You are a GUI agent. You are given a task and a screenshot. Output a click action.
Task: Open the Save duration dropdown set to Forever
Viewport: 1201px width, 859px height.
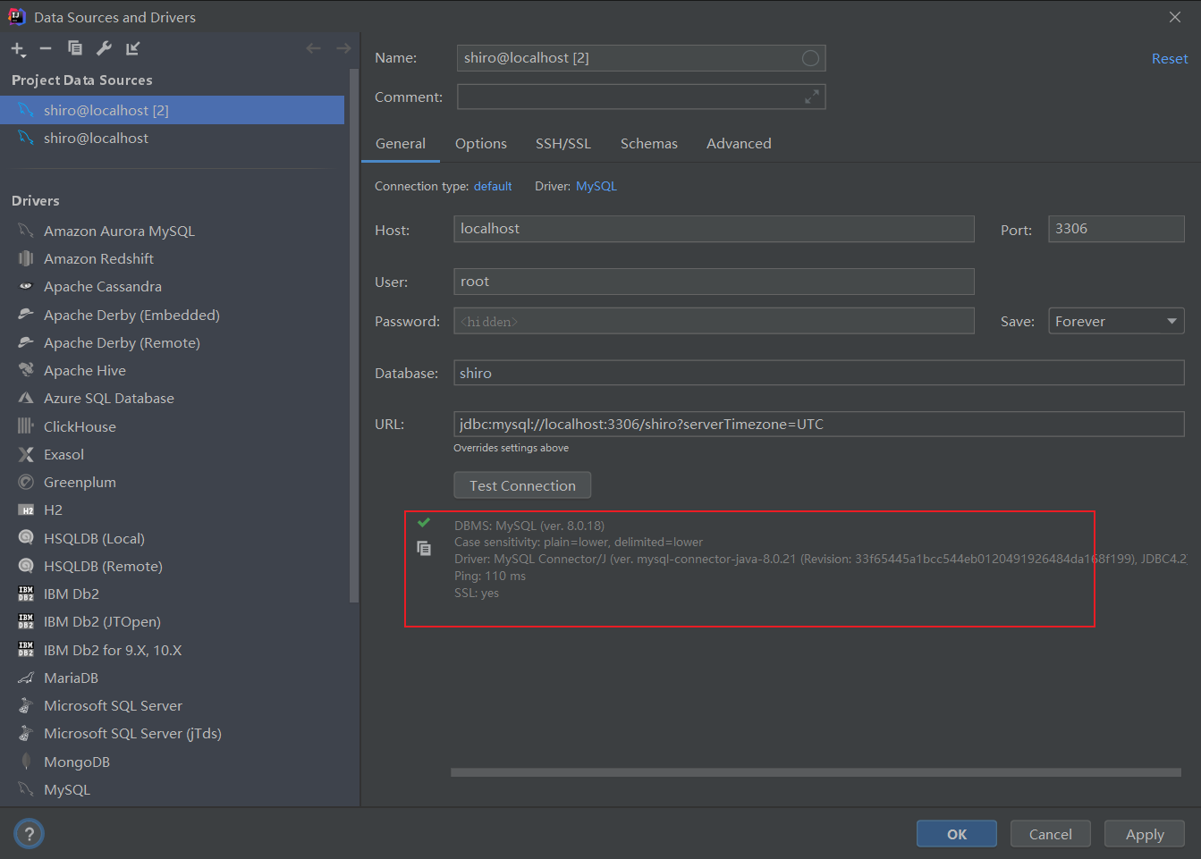(x=1115, y=320)
